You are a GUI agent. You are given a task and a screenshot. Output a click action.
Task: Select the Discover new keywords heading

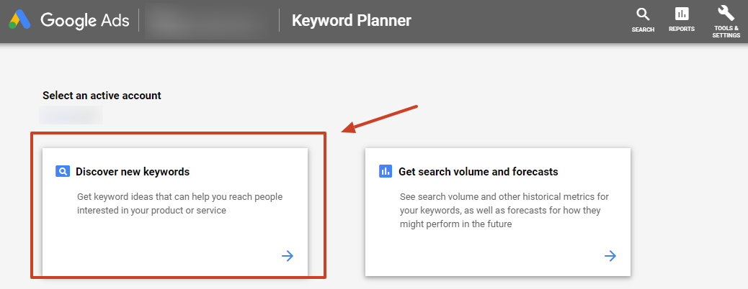pyautogui.click(x=133, y=171)
